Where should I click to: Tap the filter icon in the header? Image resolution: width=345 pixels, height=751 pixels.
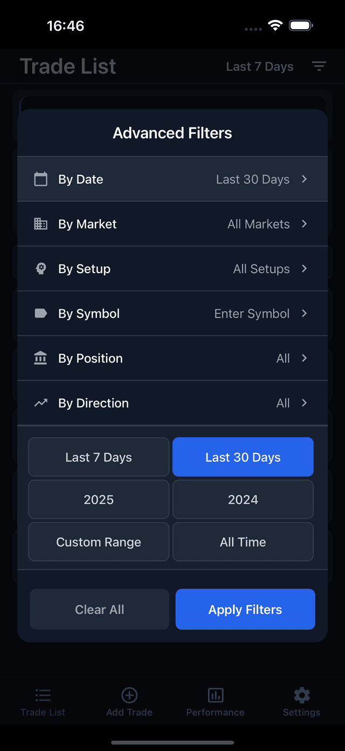tap(319, 66)
